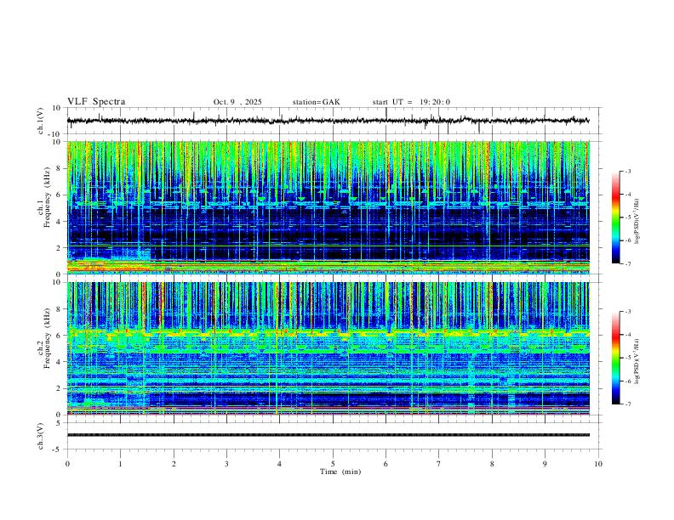Click time axis tick label "1"

pos(120,464)
